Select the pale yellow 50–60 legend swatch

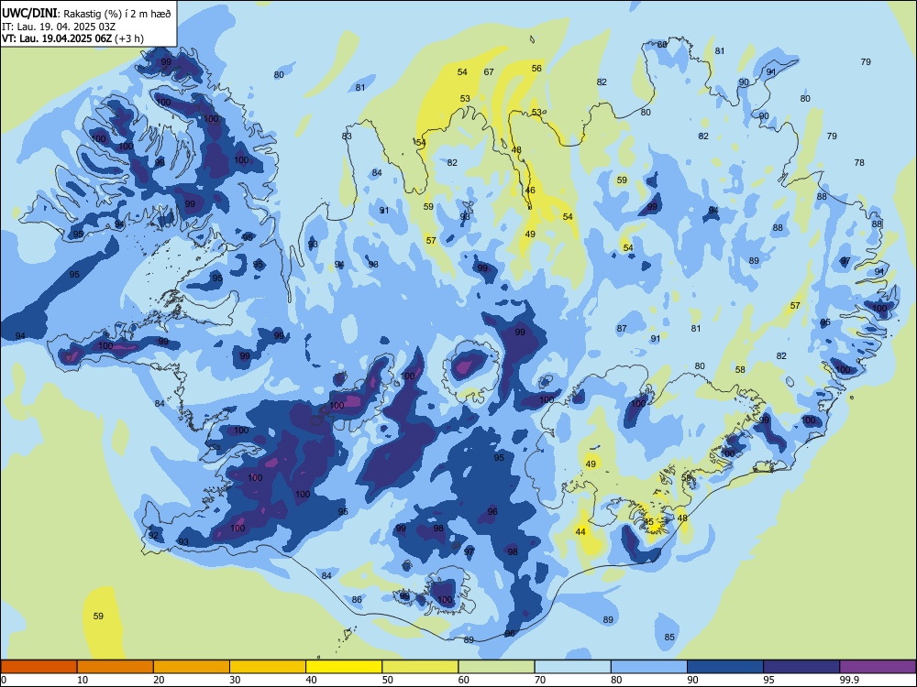tap(421, 667)
